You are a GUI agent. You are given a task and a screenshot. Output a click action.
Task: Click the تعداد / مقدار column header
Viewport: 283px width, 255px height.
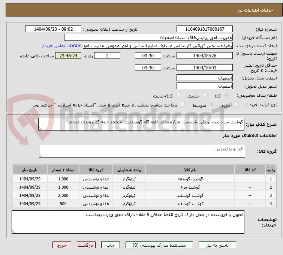coord(63,170)
